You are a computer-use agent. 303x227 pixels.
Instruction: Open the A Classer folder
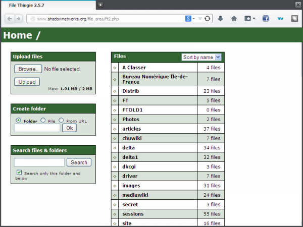click(x=134, y=68)
